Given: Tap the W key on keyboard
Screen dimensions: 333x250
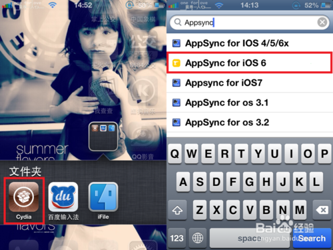Looking at the screenshot, I should tap(191, 154).
